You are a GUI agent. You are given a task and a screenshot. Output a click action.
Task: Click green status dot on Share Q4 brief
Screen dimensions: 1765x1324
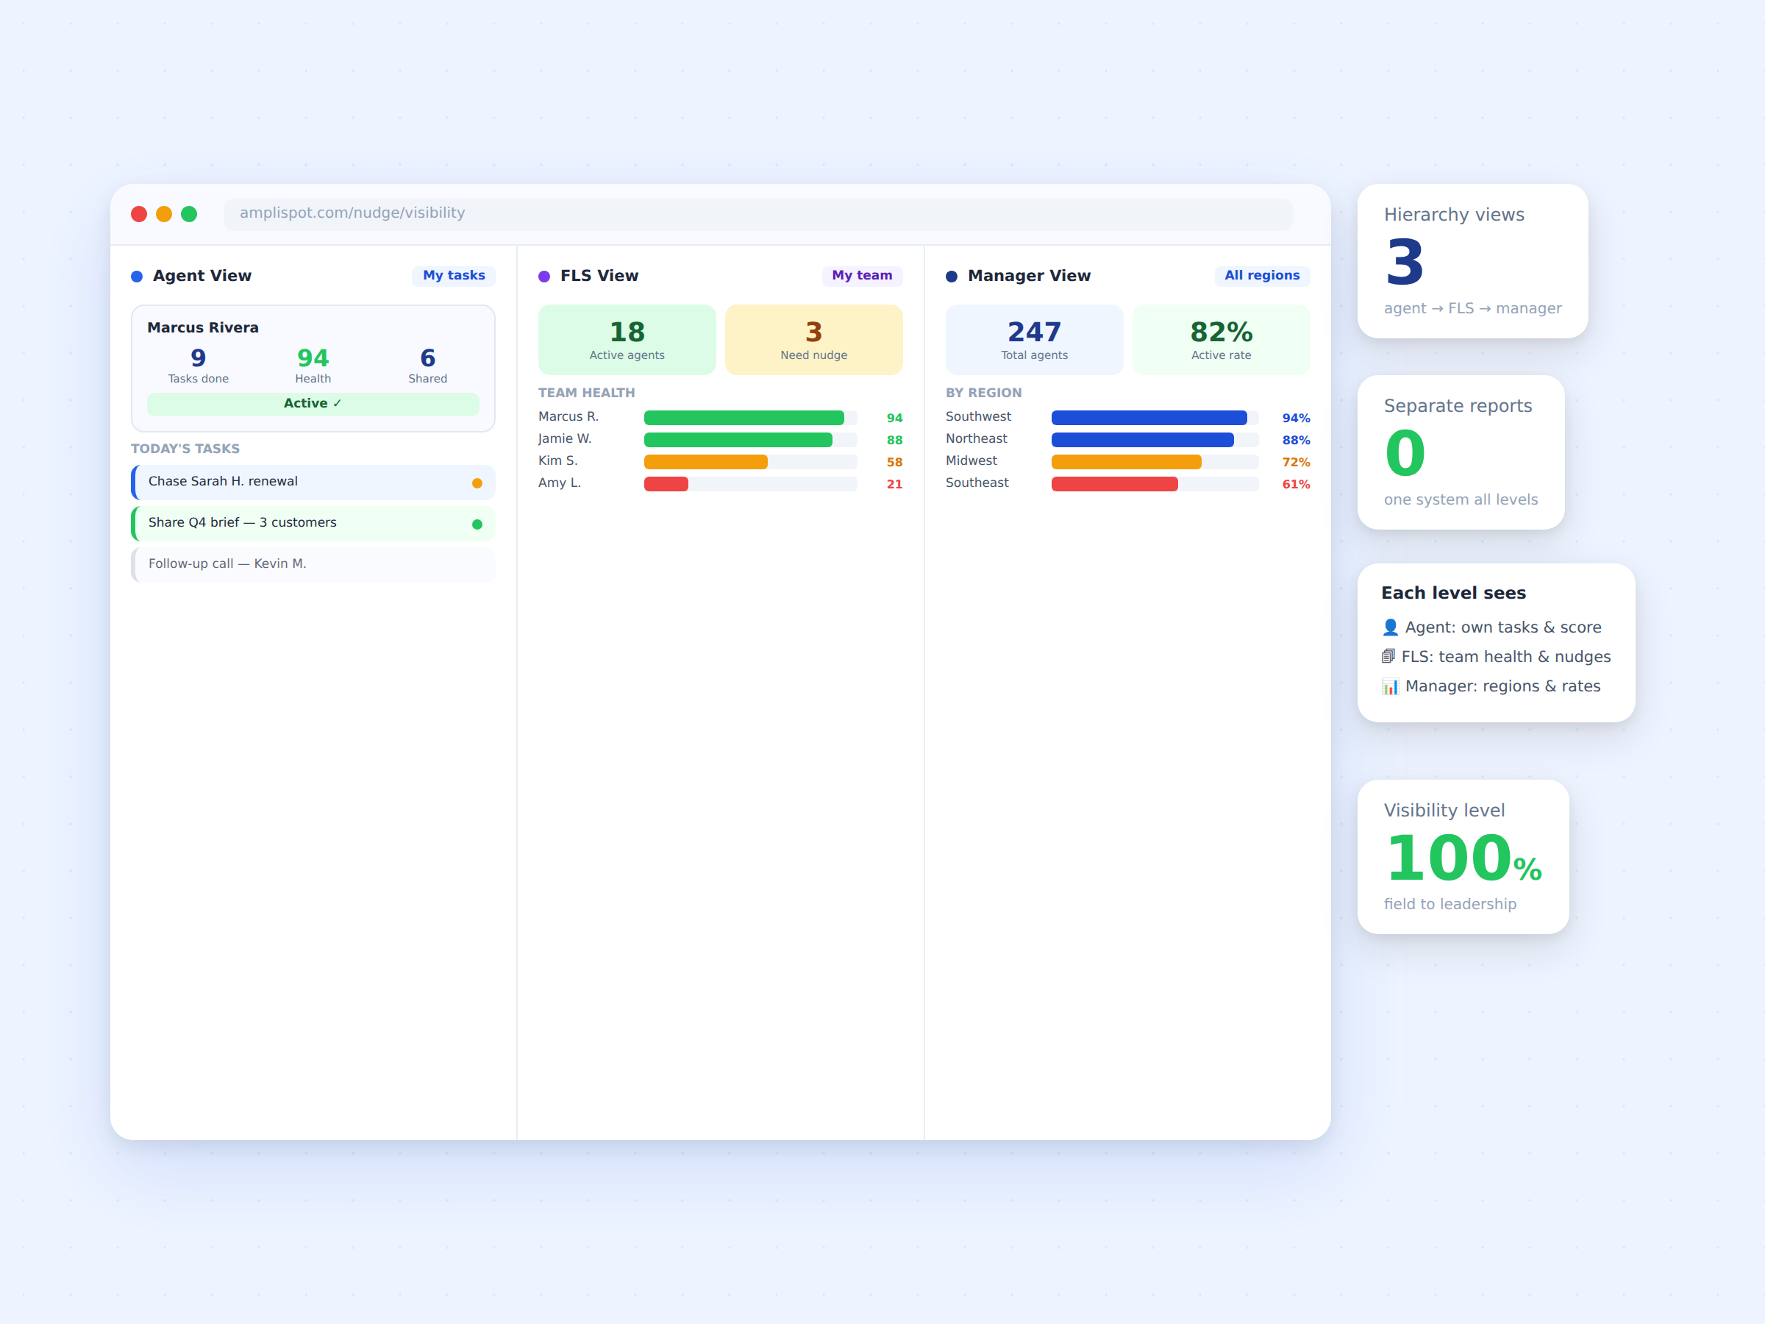click(477, 524)
